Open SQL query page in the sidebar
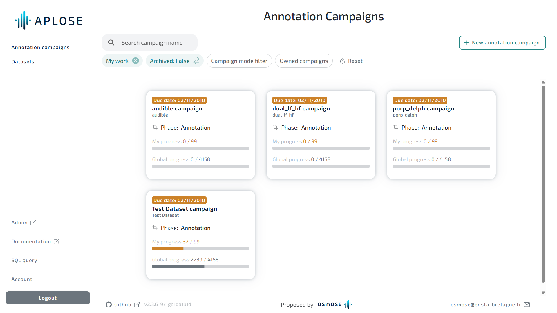The width and height of the screenshot is (557, 313). (24, 260)
